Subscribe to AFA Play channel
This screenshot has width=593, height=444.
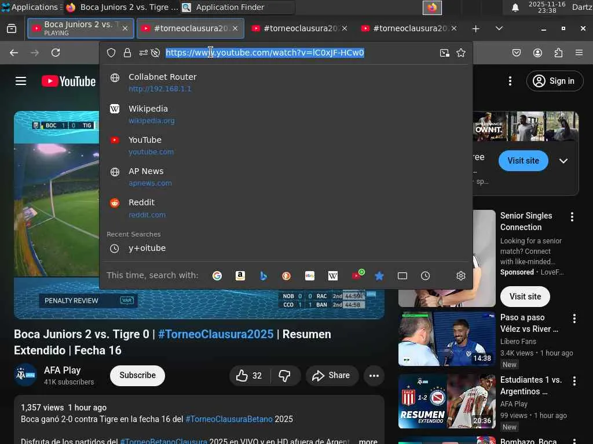pyautogui.click(x=138, y=376)
